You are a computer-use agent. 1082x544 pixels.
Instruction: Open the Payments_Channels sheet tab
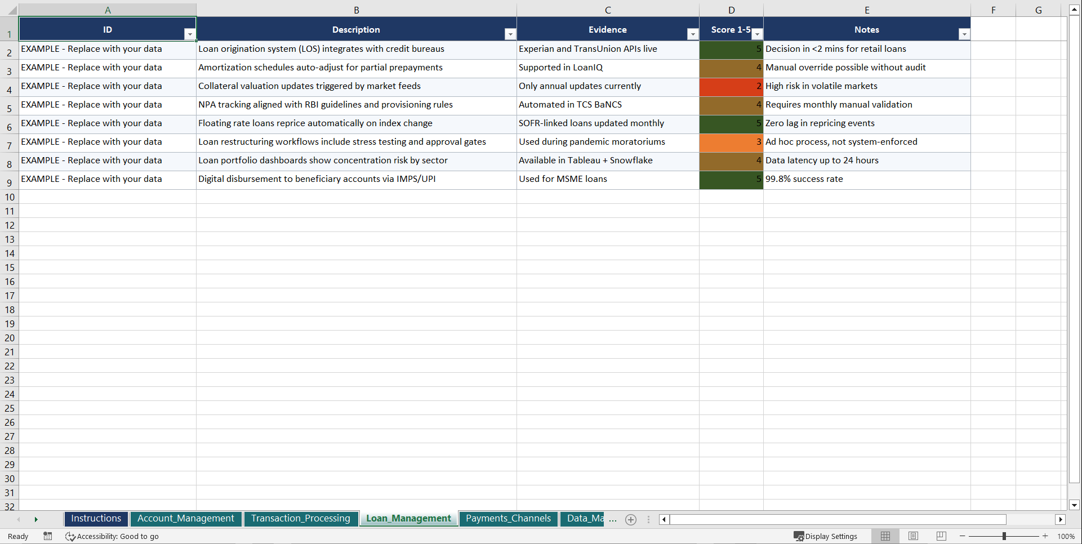coord(507,519)
